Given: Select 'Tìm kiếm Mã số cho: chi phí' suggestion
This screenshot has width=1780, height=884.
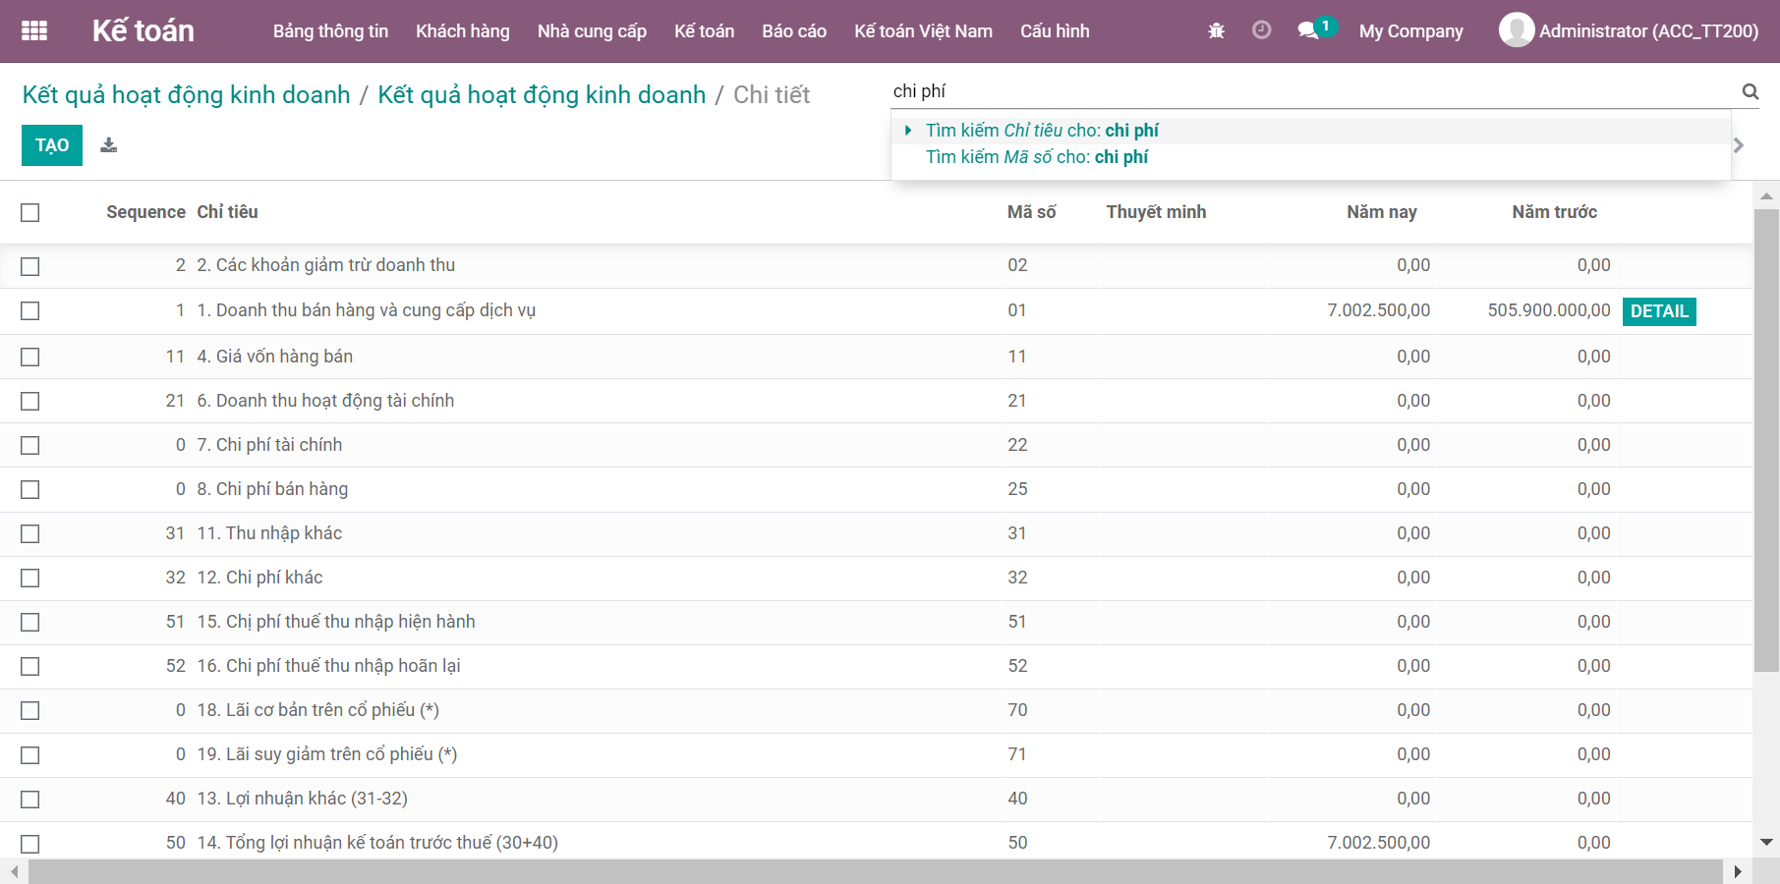Looking at the screenshot, I should tap(1037, 157).
